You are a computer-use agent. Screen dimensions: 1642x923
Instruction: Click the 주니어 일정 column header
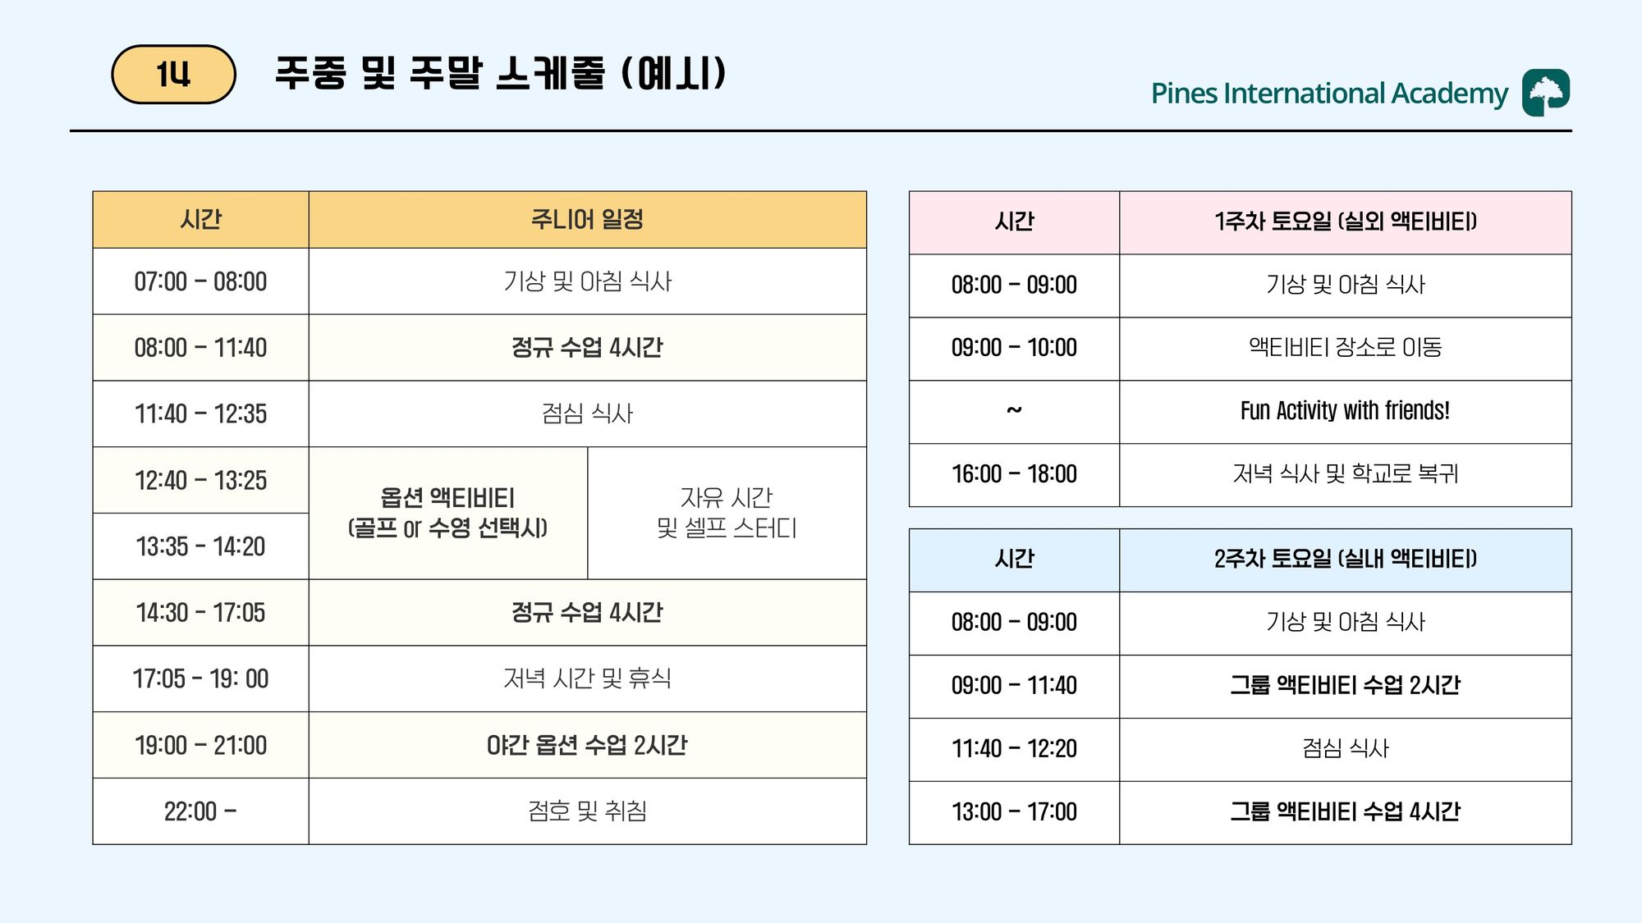[x=587, y=220]
